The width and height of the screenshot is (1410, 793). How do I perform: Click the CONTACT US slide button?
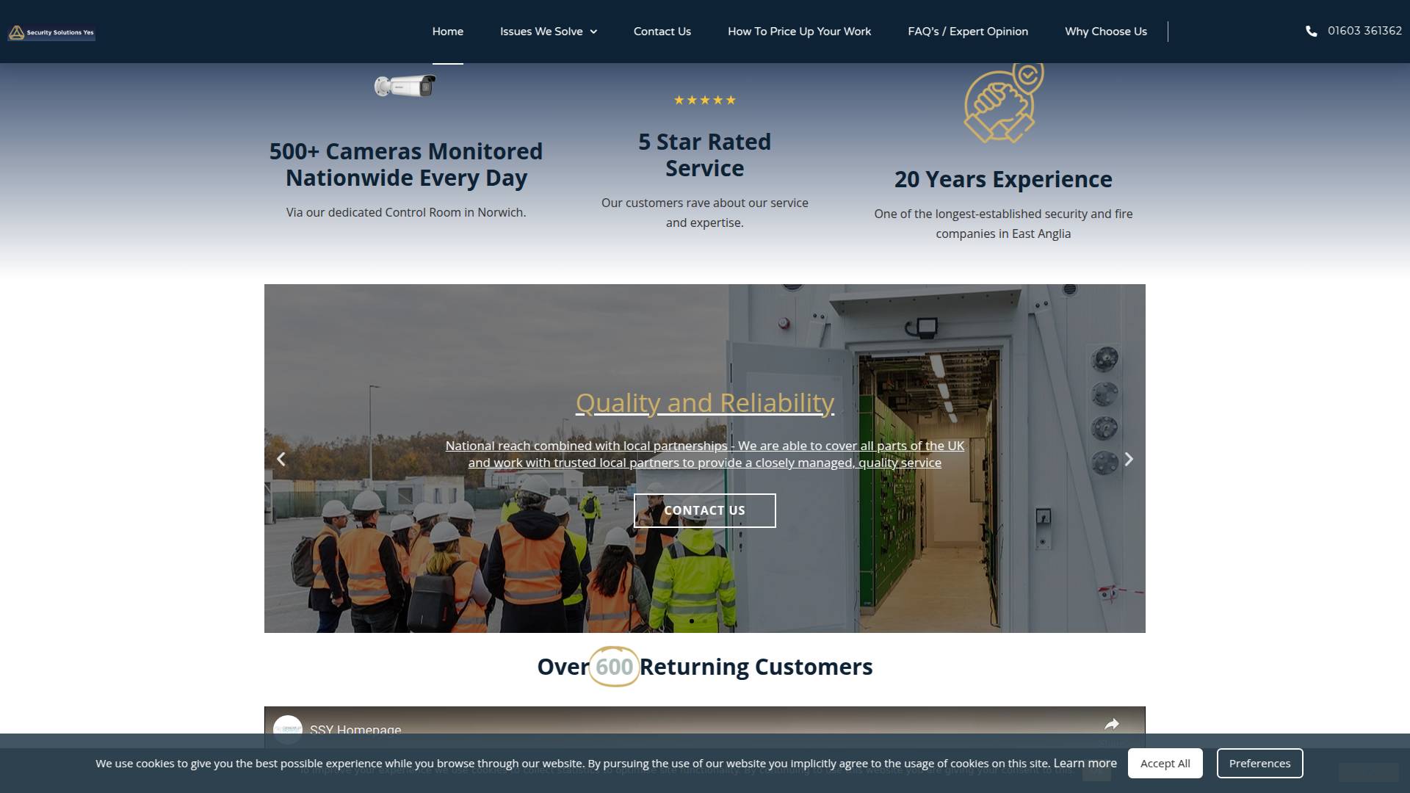[x=704, y=510]
